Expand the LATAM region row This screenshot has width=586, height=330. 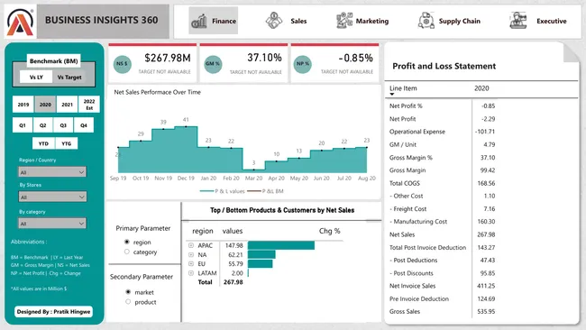(x=191, y=273)
